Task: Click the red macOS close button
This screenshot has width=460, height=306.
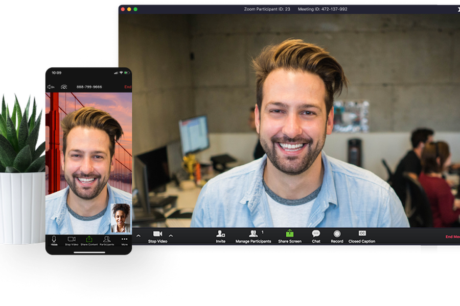Action: (x=123, y=9)
